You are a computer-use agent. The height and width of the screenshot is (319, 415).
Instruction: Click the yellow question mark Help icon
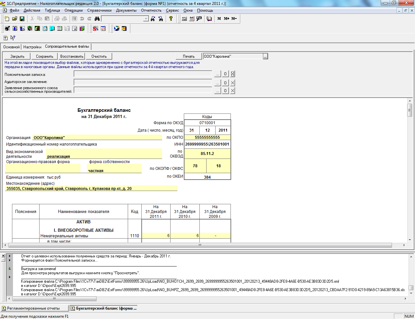171,19
